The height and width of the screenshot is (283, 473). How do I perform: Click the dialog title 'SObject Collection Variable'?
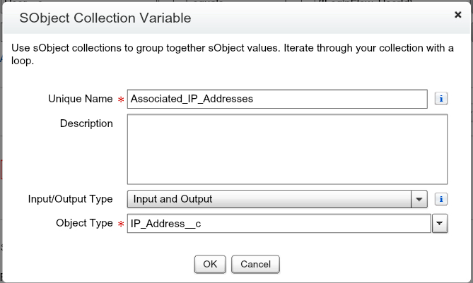105,18
